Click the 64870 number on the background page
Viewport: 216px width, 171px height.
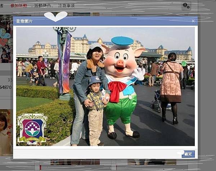[5, 87]
